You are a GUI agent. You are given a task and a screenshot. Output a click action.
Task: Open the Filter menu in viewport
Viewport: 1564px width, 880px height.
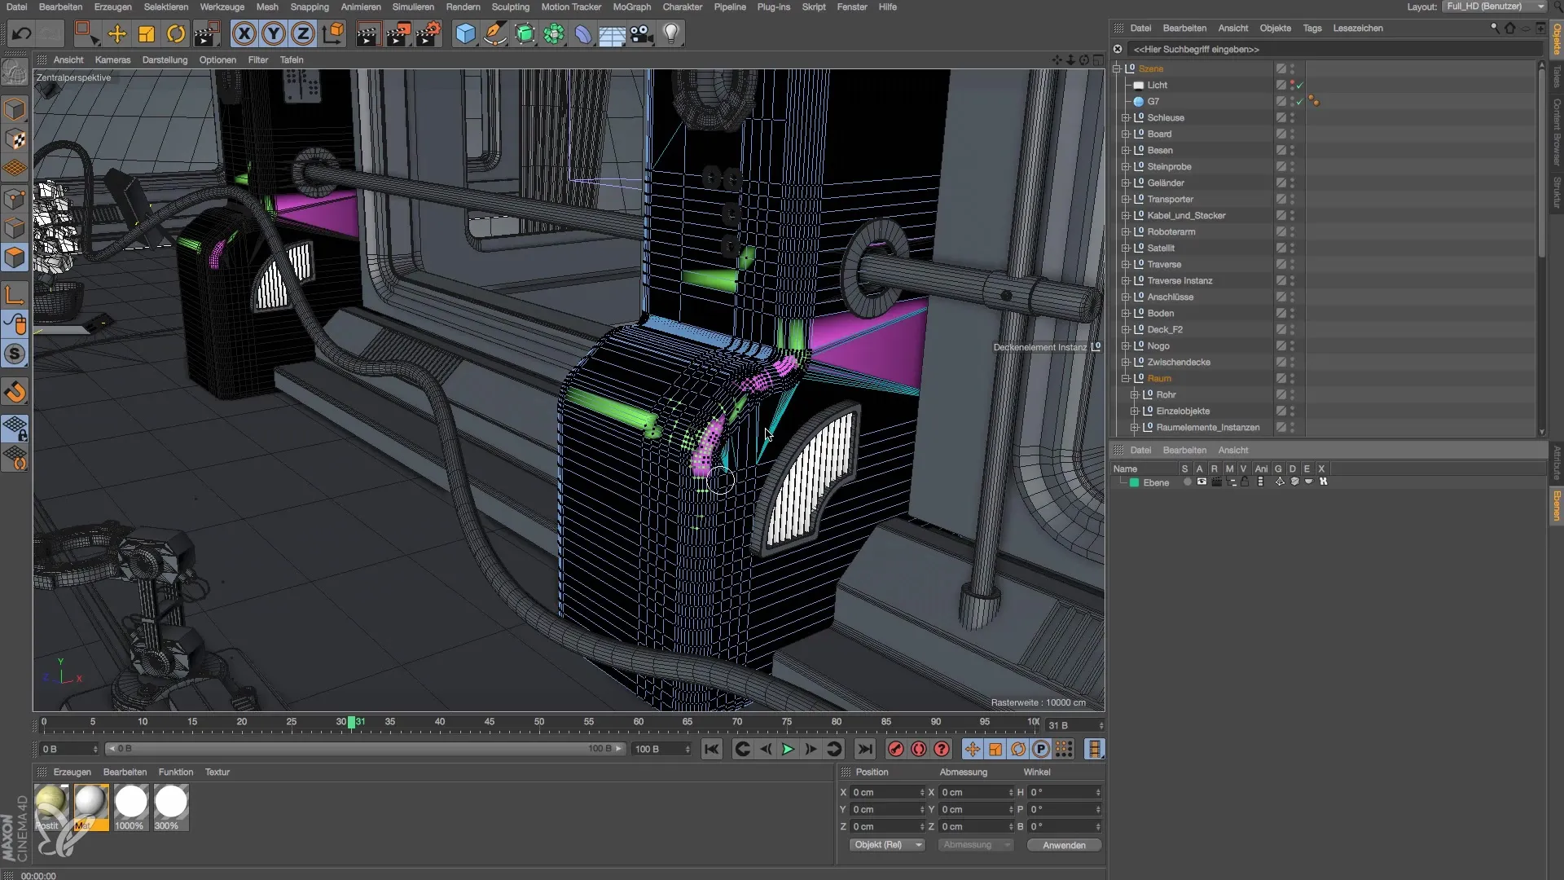(258, 59)
